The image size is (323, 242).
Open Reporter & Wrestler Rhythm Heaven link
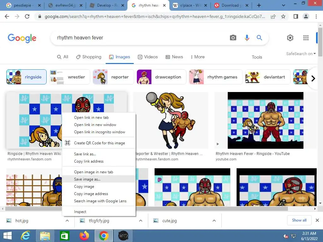(x=169, y=154)
